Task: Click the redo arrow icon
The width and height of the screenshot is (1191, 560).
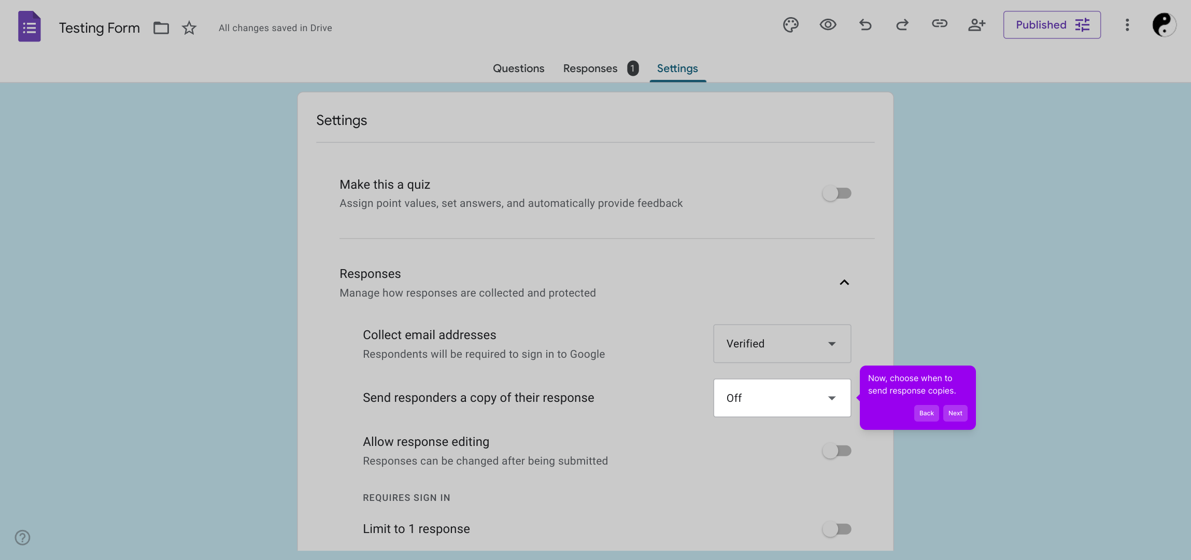Action: (x=902, y=25)
